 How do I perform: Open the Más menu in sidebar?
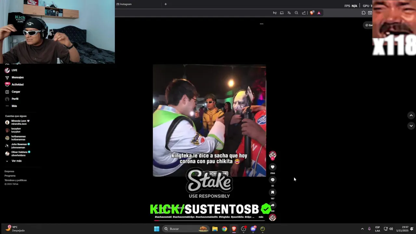coord(11,106)
